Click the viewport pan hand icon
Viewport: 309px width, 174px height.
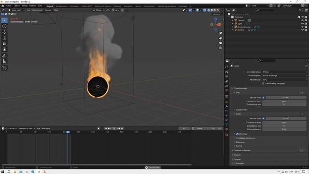pyautogui.click(x=220, y=38)
